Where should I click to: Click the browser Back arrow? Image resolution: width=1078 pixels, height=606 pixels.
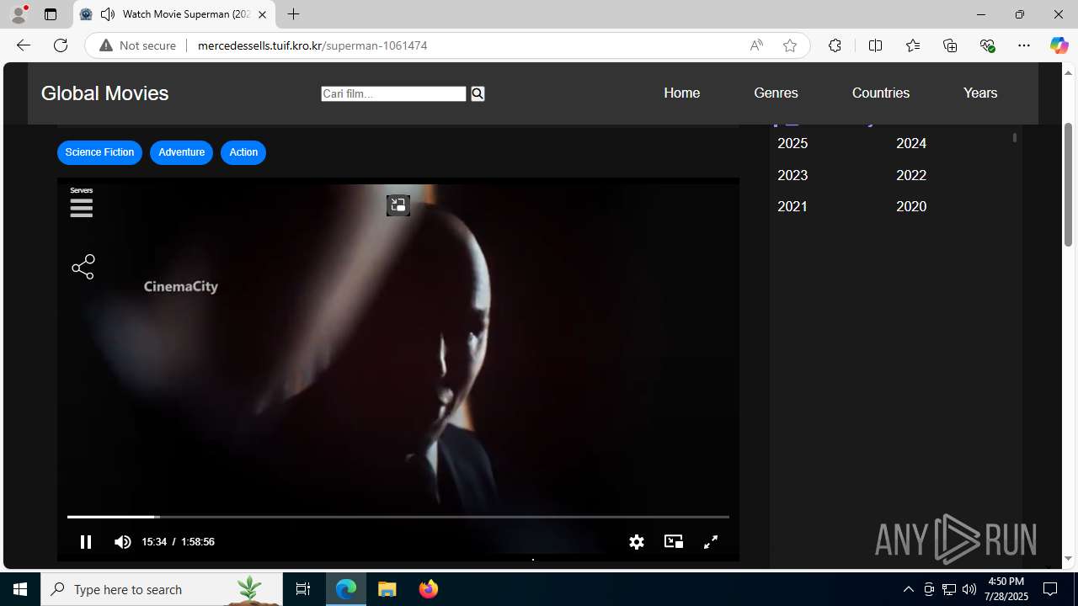[x=23, y=45]
